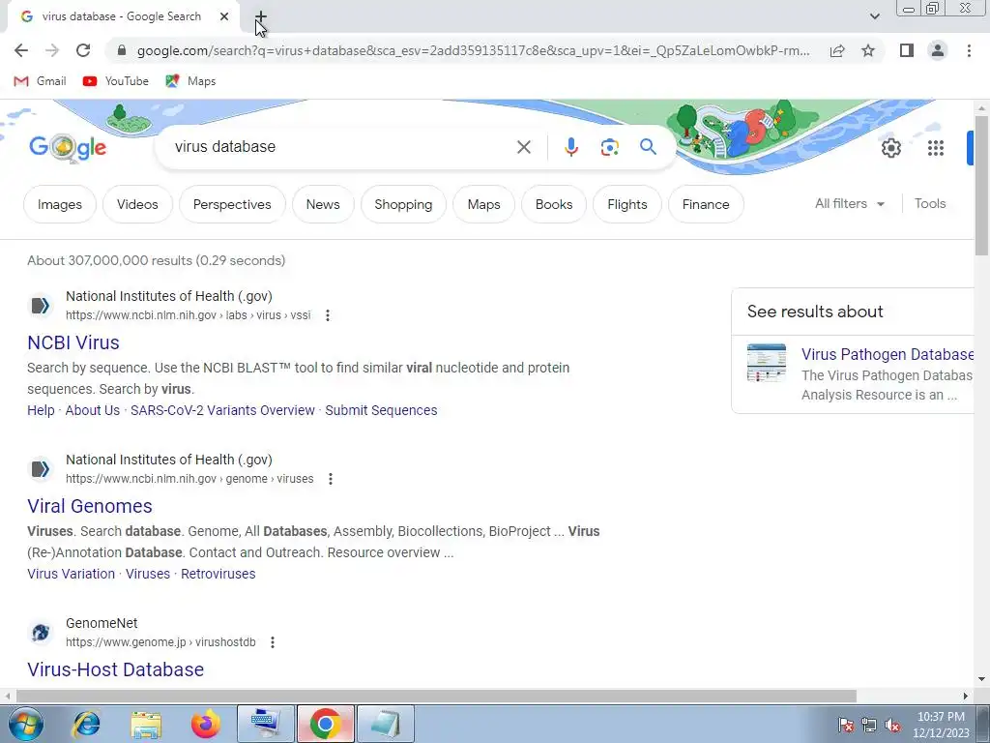
Task: Switch to Images results tab
Action: (x=60, y=204)
